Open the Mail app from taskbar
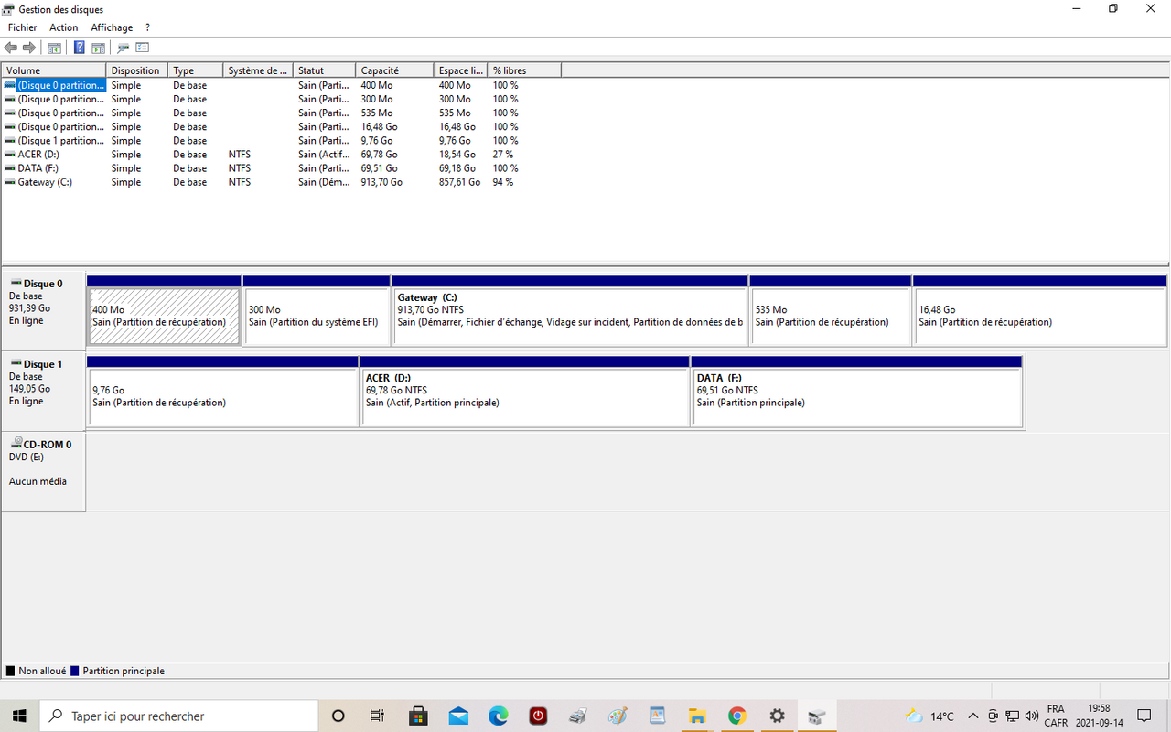The image size is (1171, 732). click(x=458, y=716)
